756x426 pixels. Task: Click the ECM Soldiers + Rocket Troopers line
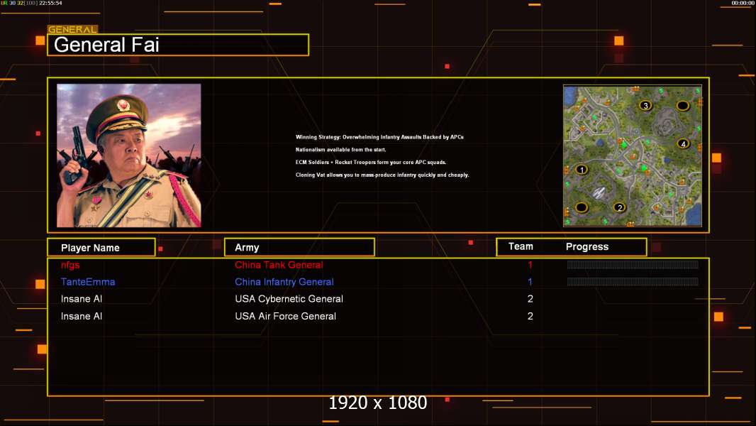click(371, 162)
